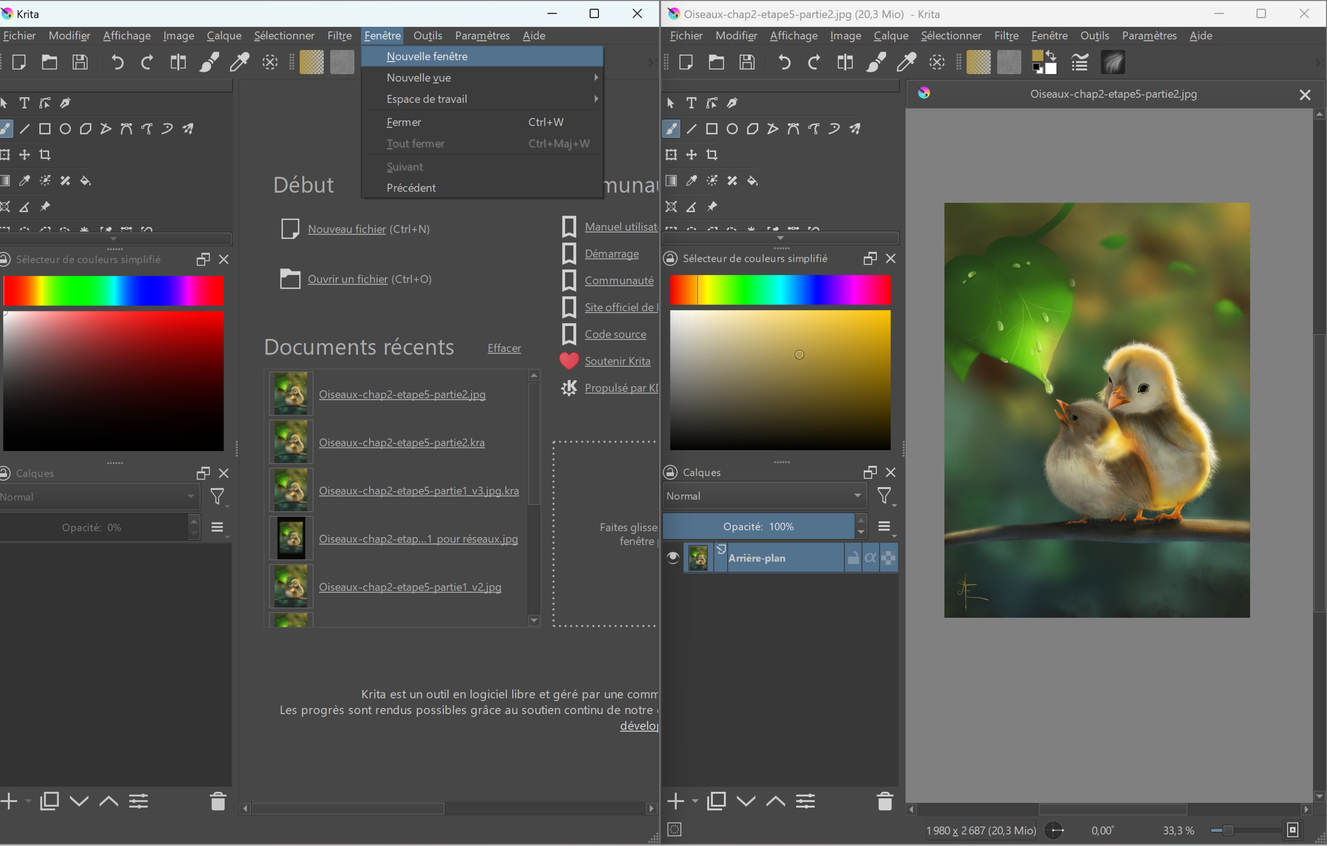This screenshot has height=846, width=1327.
Task: Open the Filtre menu in right window
Action: [1006, 36]
